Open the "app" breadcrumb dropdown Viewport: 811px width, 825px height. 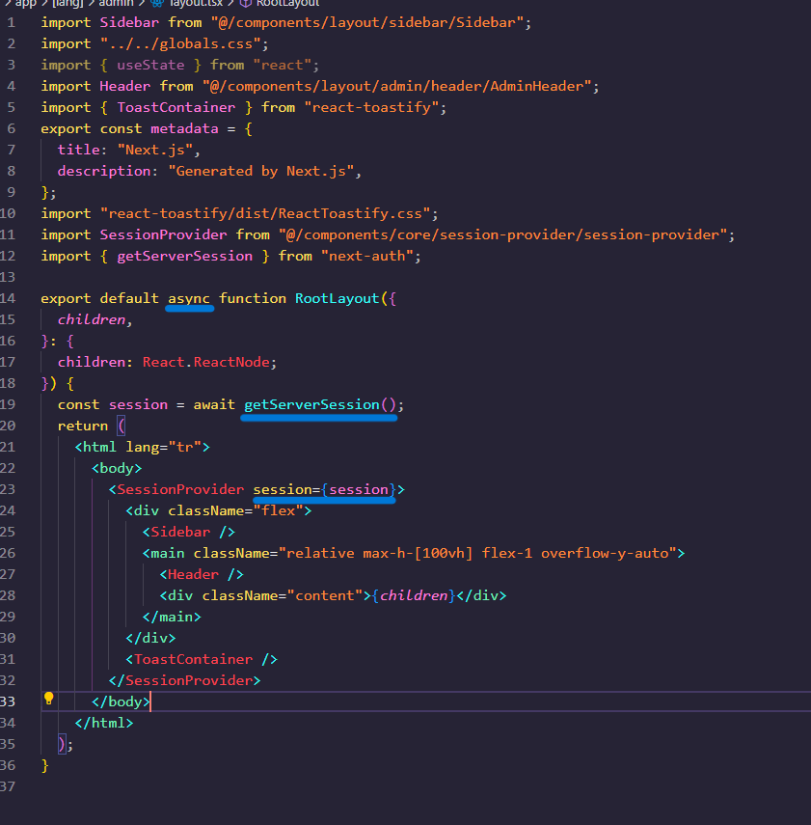coord(26,5)
